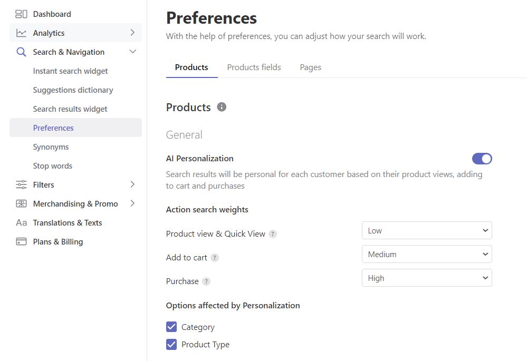Screen dimensions: 527x361
Task: Click the Translations & Texts Aa icon
Action: pyautogui.click(x=21, y=222)
